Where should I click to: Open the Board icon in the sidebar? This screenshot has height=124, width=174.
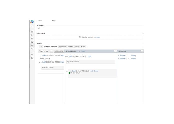[32, 35]
